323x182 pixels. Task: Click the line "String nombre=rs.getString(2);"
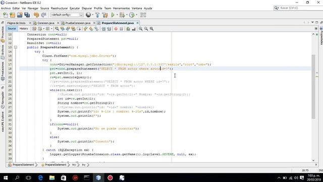pos(86,103)
